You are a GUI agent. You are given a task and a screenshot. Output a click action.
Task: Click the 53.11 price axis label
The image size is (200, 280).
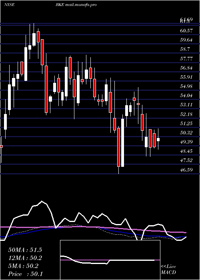[x=186, y=105]
